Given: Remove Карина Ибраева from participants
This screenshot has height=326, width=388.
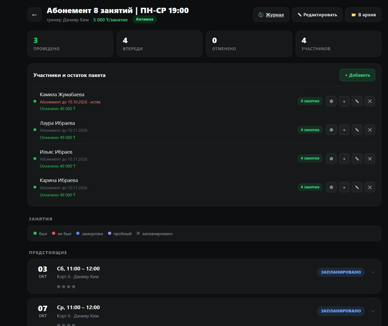Looking at the screenshot, I should click(x=370, y=187).
